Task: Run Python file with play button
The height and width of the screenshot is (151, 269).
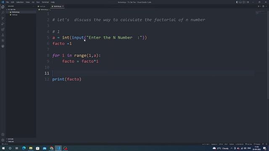Action: [x=258, y=6]
